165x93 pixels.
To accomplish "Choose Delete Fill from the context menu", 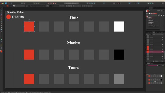I will coord(150,24).
